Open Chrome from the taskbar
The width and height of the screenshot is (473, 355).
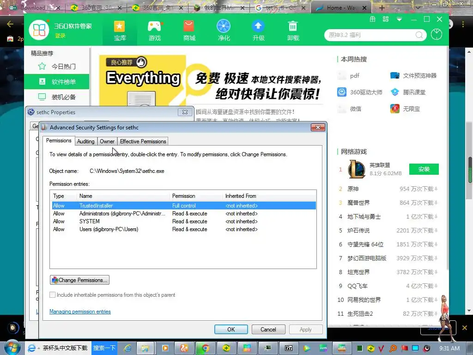pyautogui.click(x=205, y=349)
